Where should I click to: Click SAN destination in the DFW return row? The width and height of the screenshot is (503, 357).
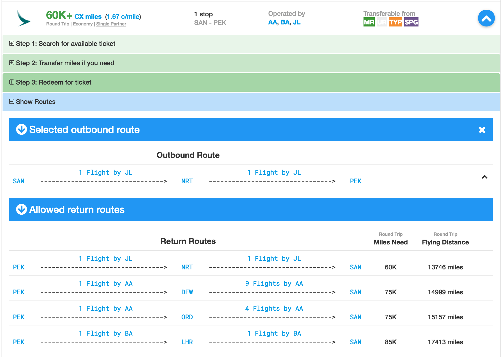pyautogui.click(x=356, y=292)
